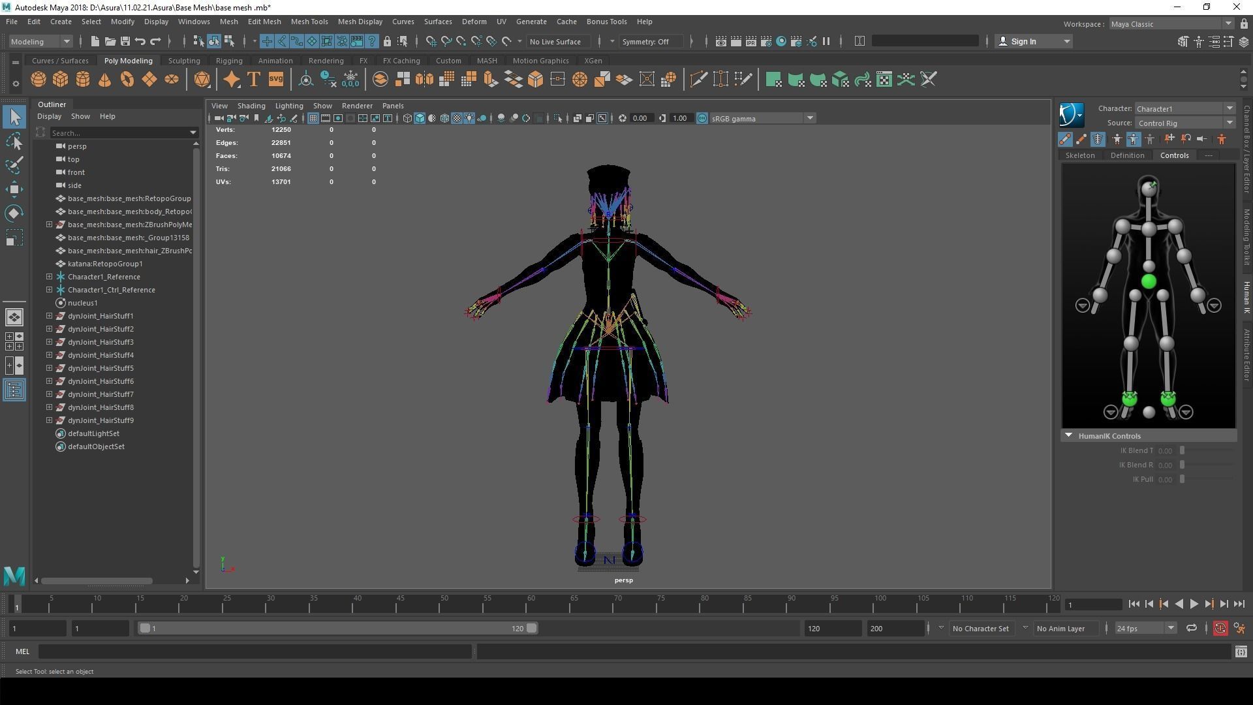Screen dimensions: 1253x705
Task: Click the Polygon Type text tool
Action: (x=254, y=80)
